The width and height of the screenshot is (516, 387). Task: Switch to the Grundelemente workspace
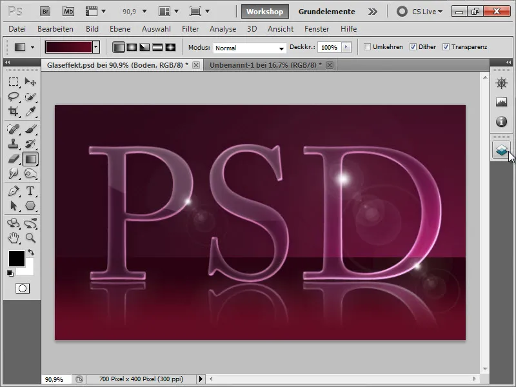click(x=327, y=12)
